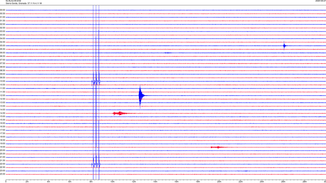Viewport: 326px width, 183px height.
Task: Select the 04:00 time label
Action: click(x=2, y=38)
